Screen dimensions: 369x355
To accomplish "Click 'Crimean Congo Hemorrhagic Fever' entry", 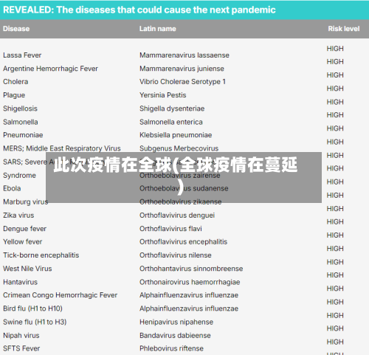I will (x=60, y=295).
